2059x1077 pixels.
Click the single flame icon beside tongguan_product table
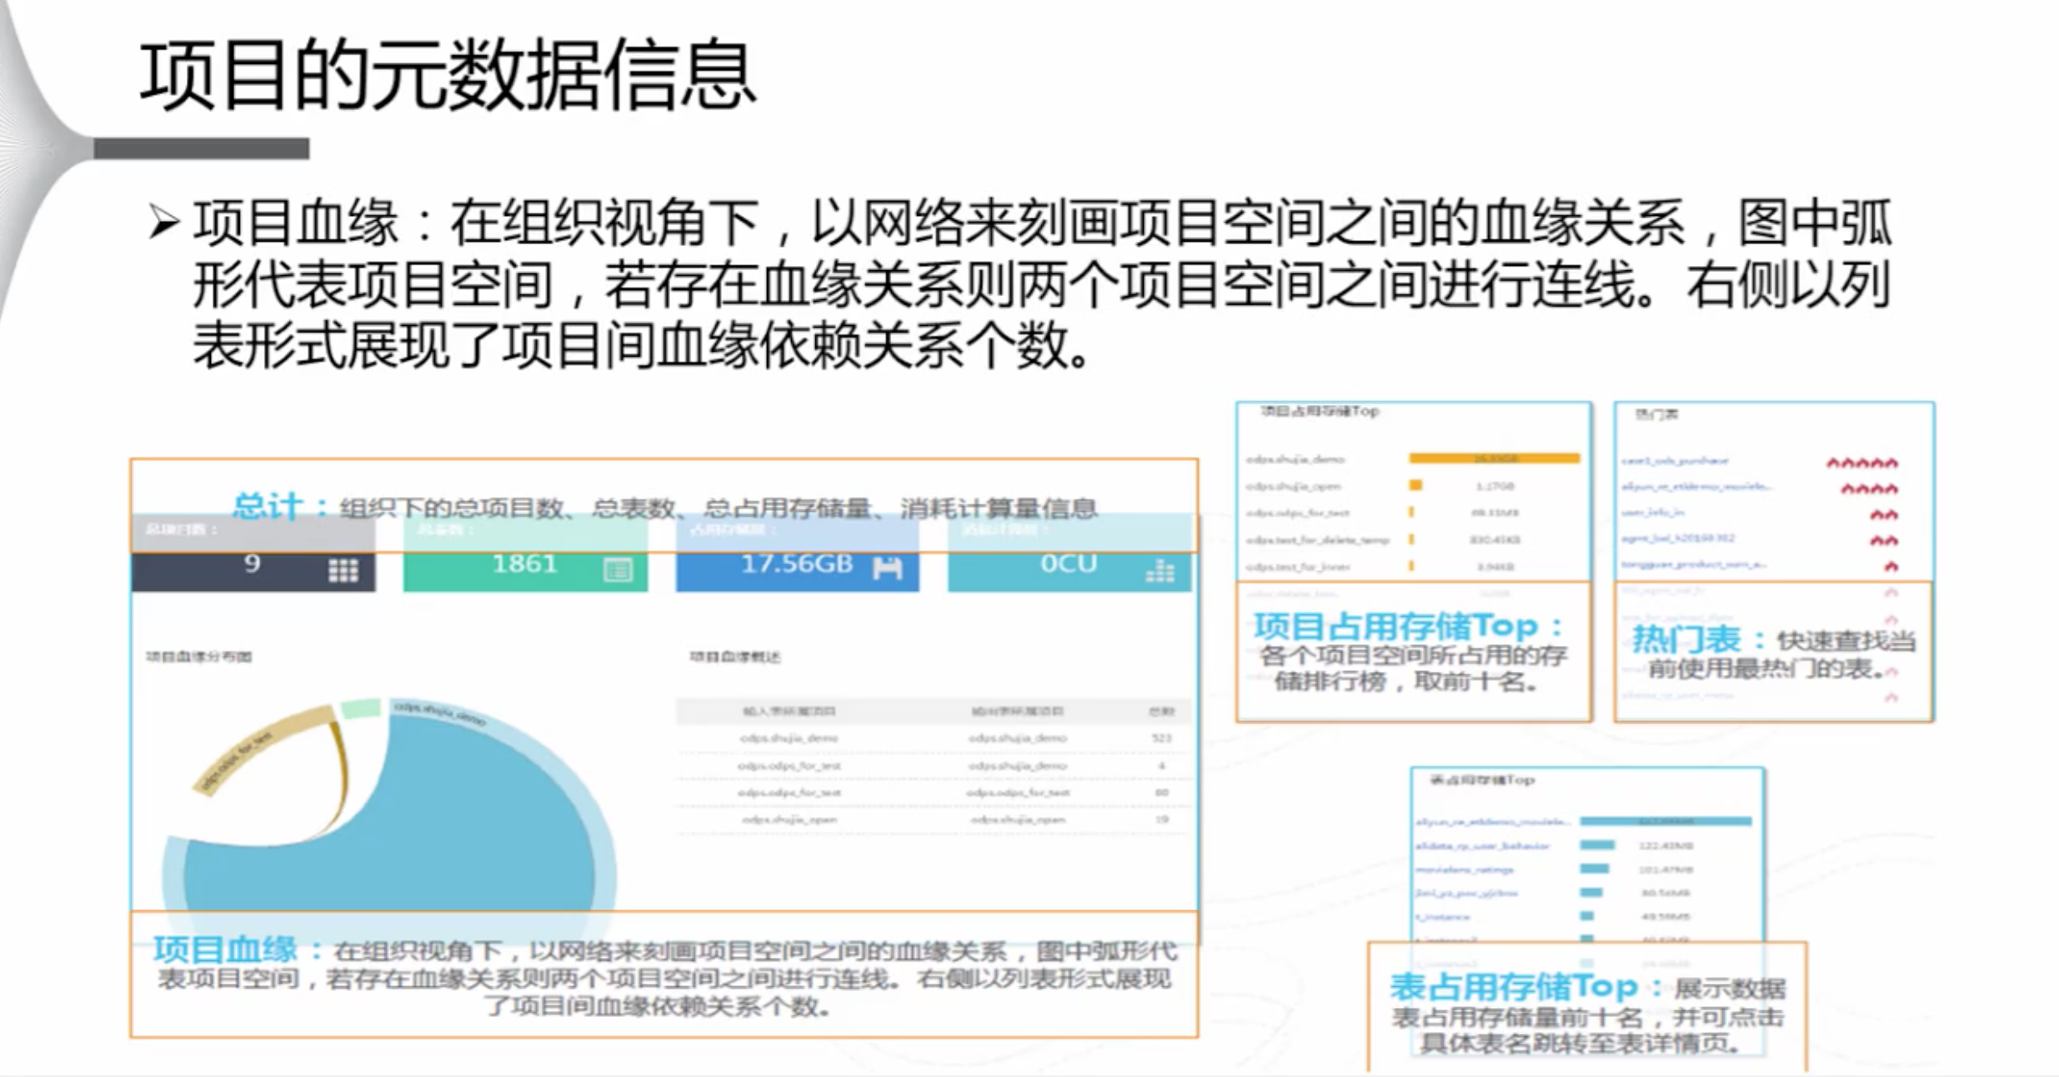(1891, 567)
